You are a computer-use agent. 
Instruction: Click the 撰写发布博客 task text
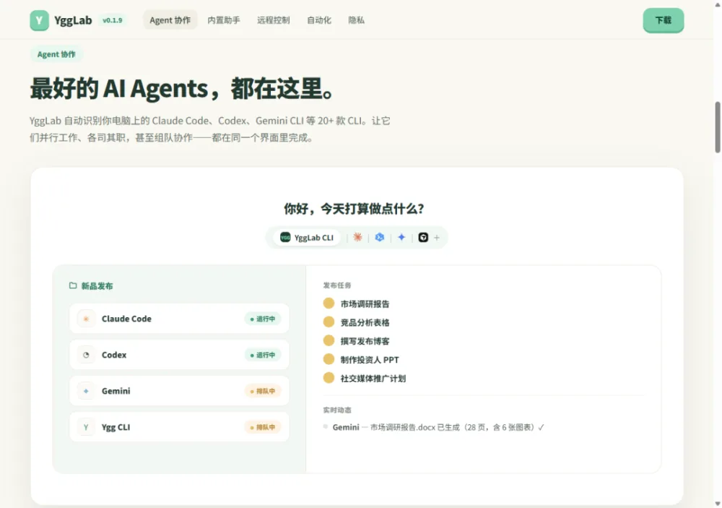click(365, 341)
